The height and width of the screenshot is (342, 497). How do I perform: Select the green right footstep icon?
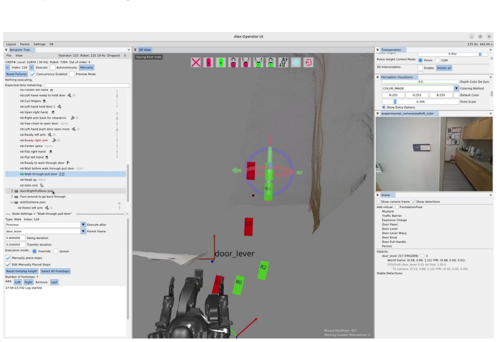pos(221,62)
